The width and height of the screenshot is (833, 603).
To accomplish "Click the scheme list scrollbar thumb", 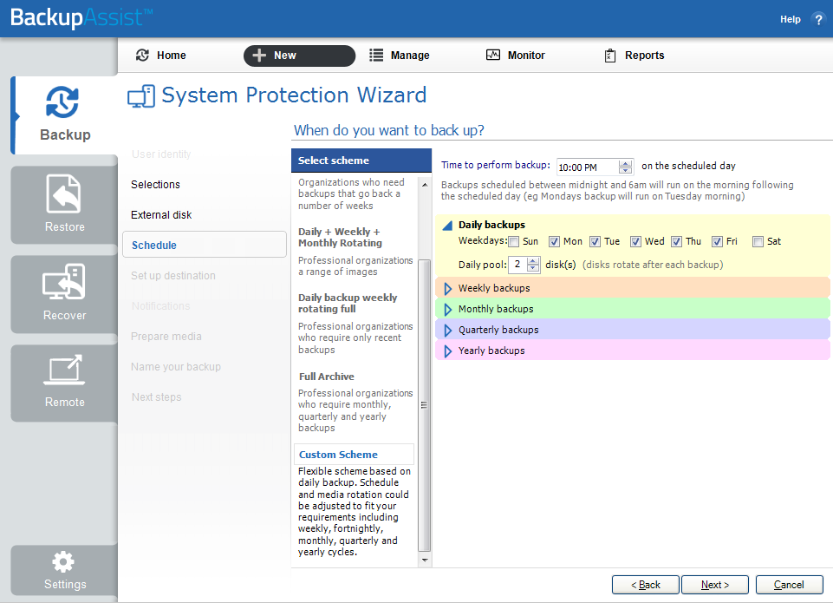I will point(425,405).
